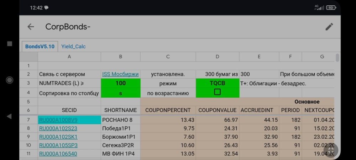
Task: Select column B header
Action: (121, 57)
